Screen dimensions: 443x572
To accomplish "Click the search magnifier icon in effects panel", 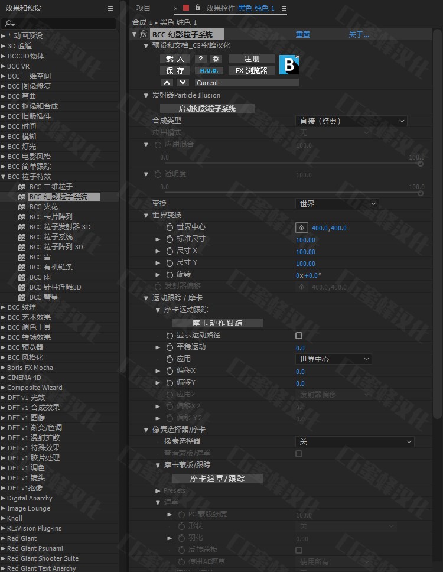I will (x=9, y=24).
